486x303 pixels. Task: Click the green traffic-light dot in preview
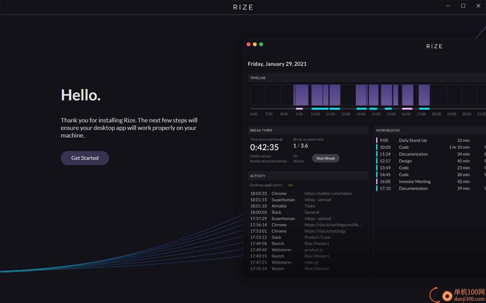(x=261, y=44)
